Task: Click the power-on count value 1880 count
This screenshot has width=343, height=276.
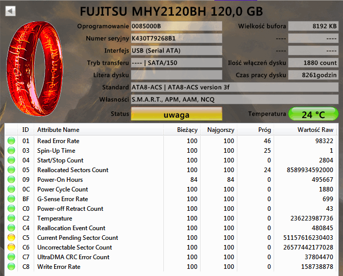Action: (x=313, y=63)
